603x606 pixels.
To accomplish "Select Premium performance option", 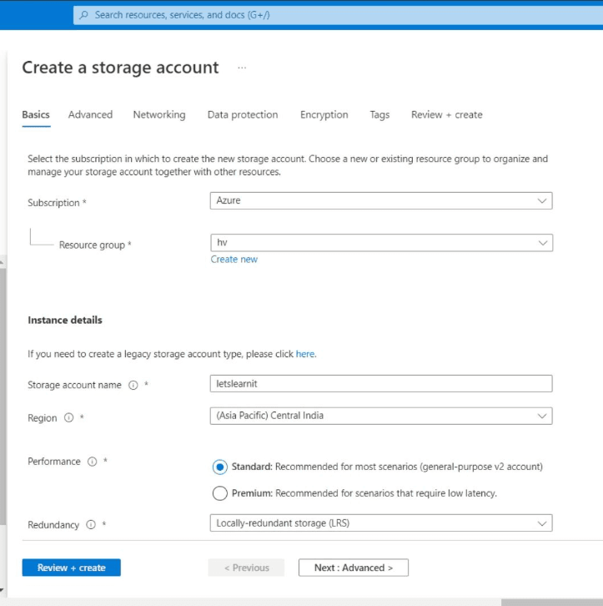I will [219, 493].
